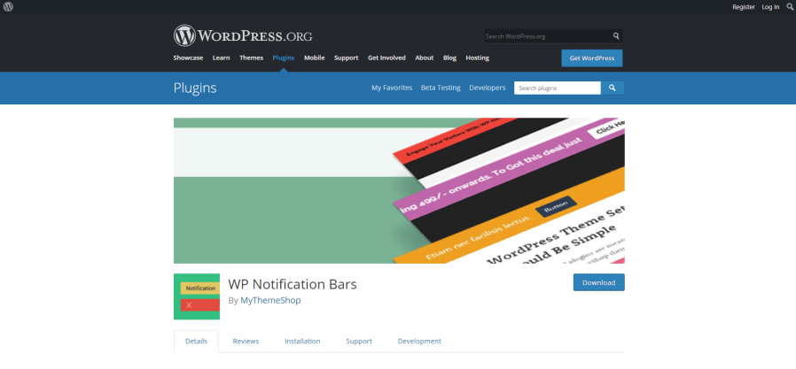Click the MyThemeShop author link
This screenshot has width=796, height=369.
[x=270, y=300]
